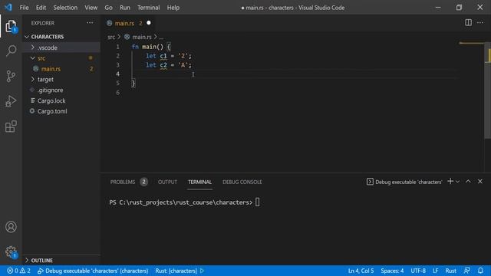Open editor more actions ellipsis
The height and width of the screenshot is (276, 491).
tap(480, 22)
